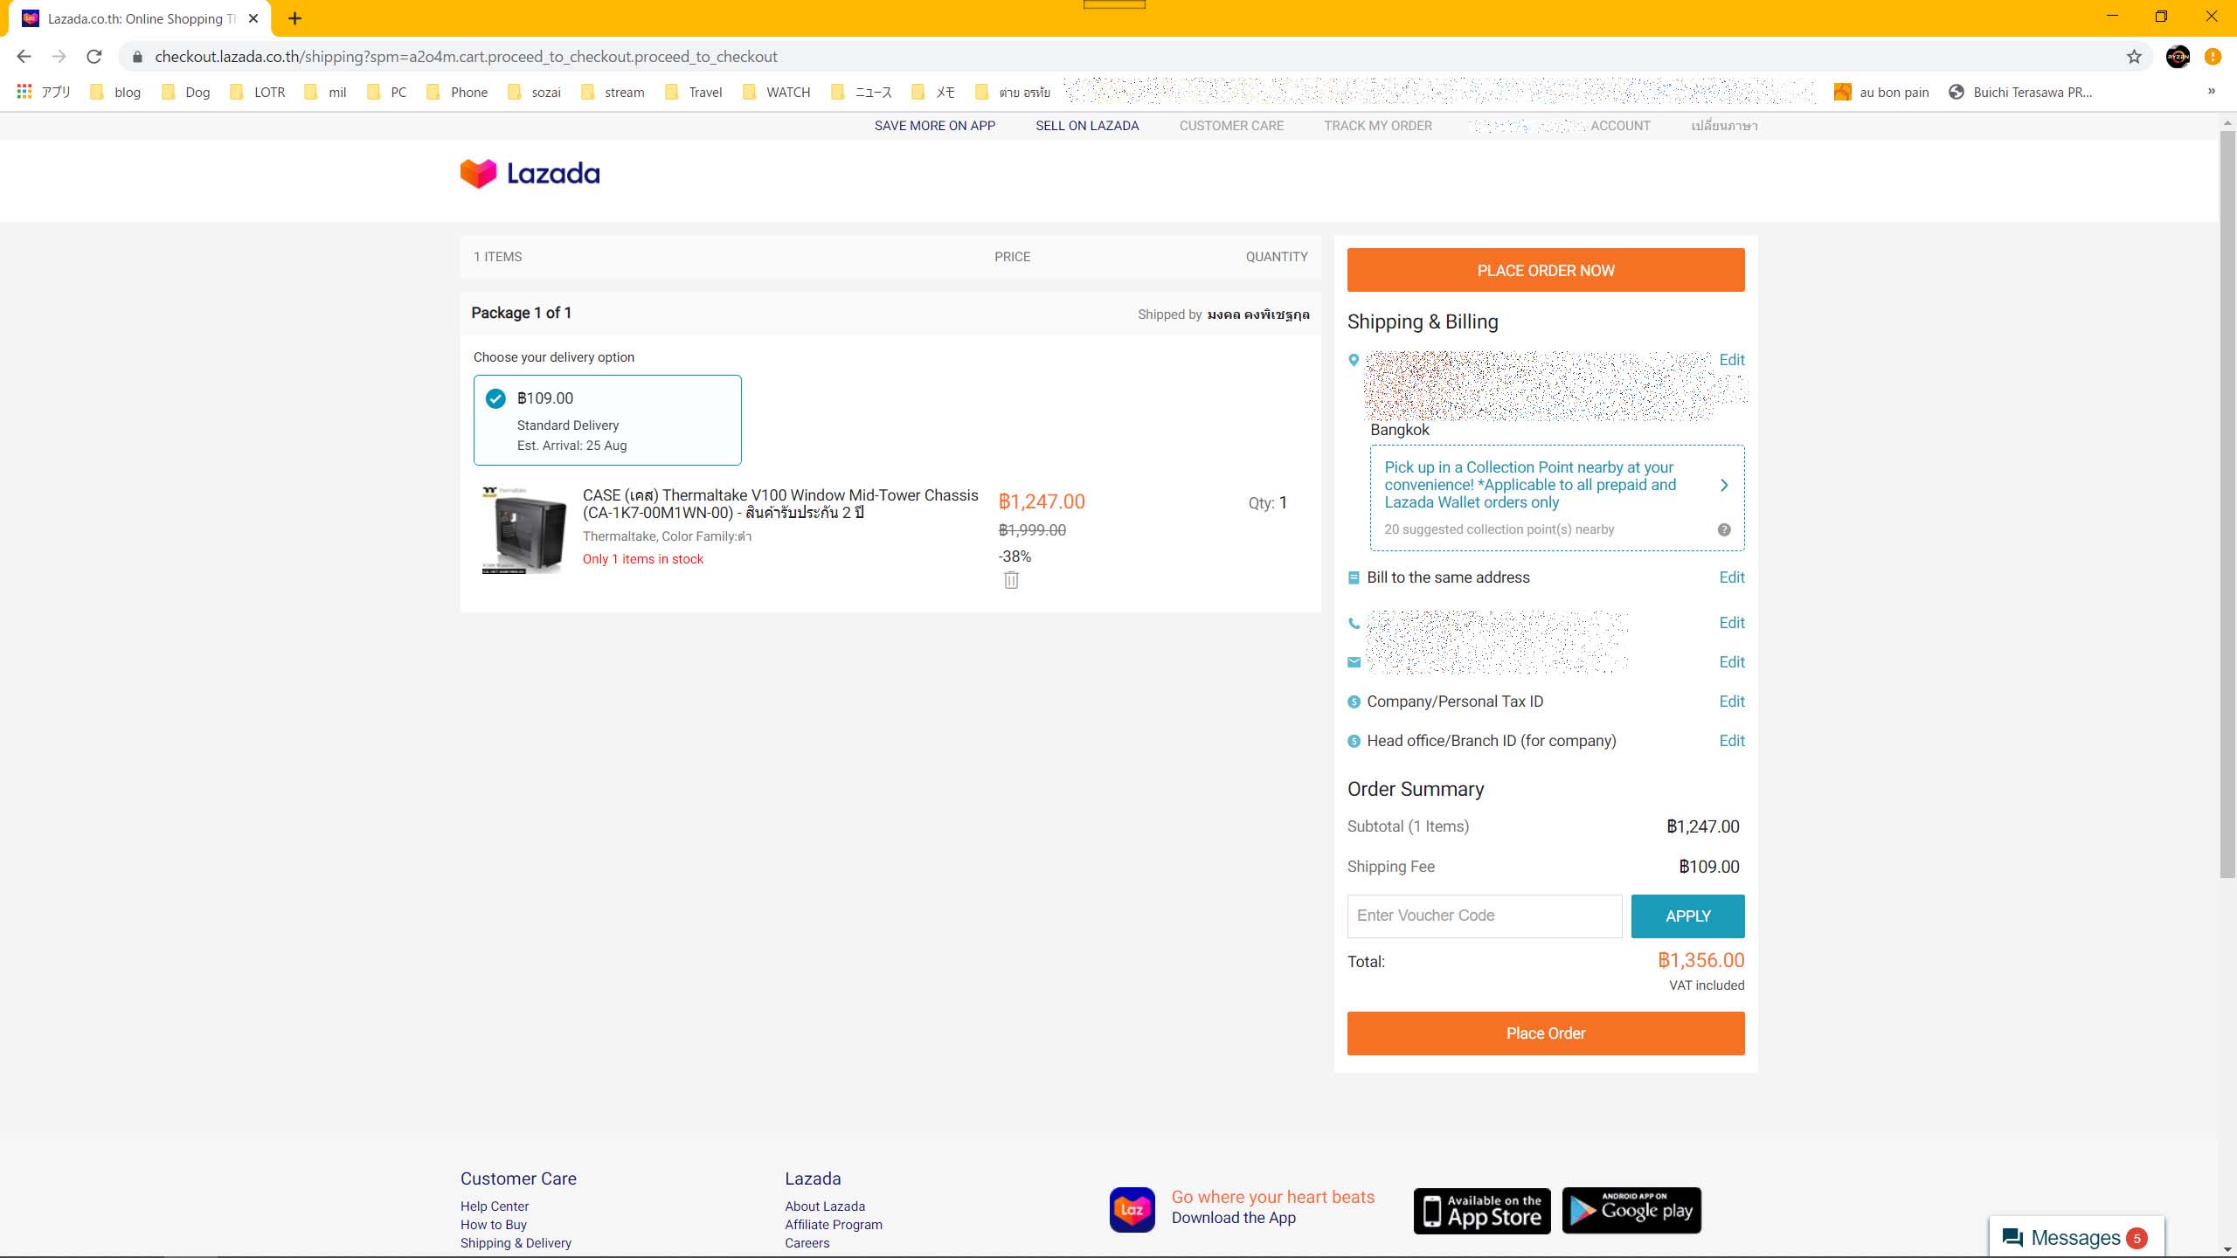Viewport: 2237px width, 1258px height.
Task: Reload the checkout page
Action: click(x=94, y=57)
